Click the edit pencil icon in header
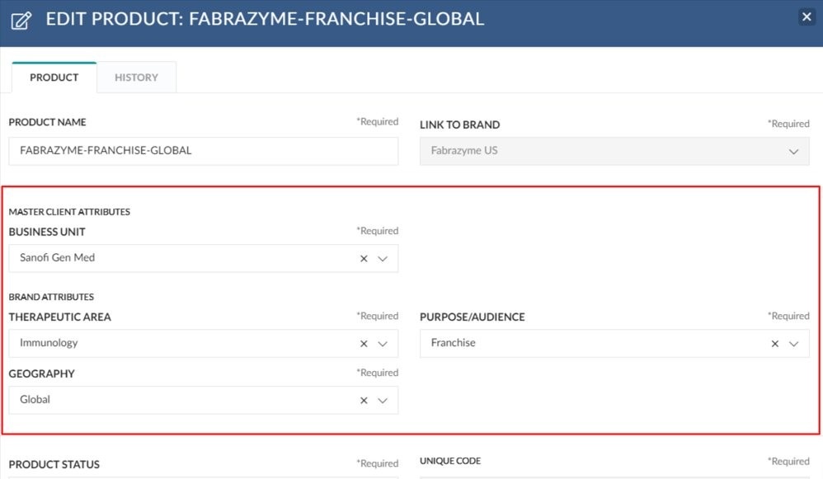Screen dimensions: 823x479 (21, 21)
